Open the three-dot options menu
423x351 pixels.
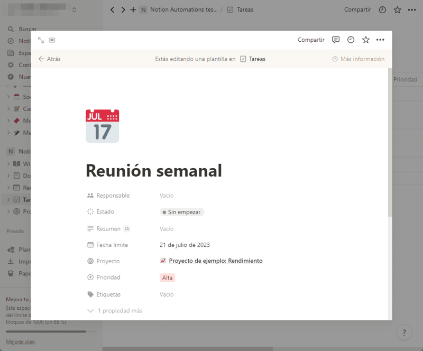coord(380,40)
